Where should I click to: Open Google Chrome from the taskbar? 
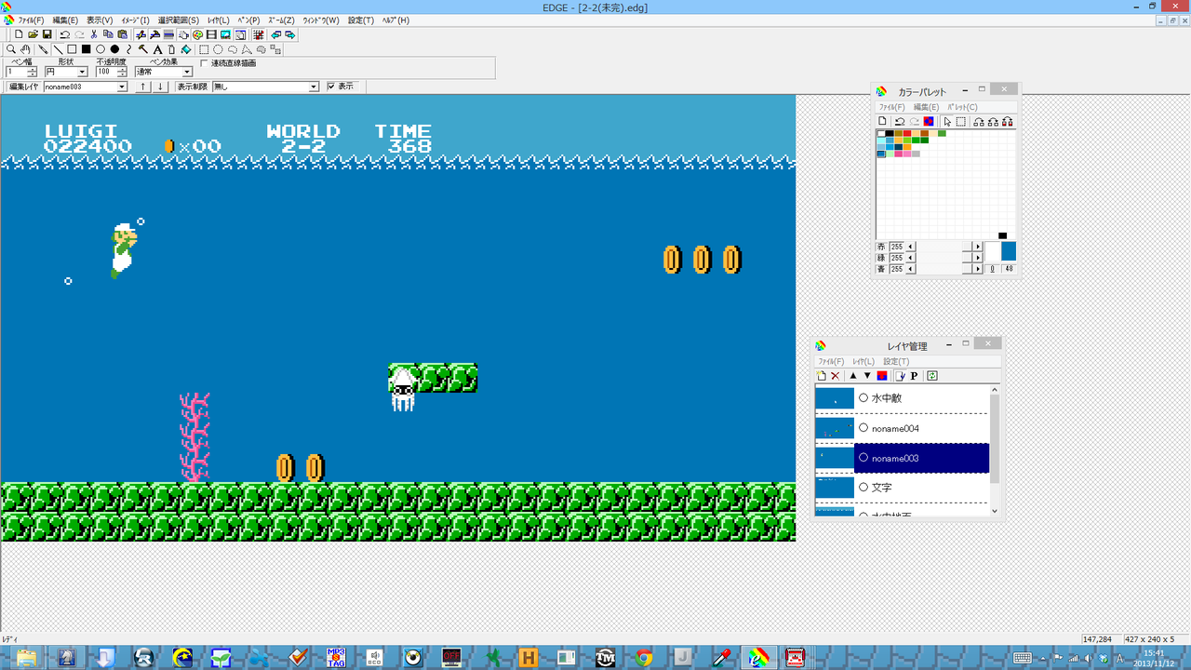643,658
